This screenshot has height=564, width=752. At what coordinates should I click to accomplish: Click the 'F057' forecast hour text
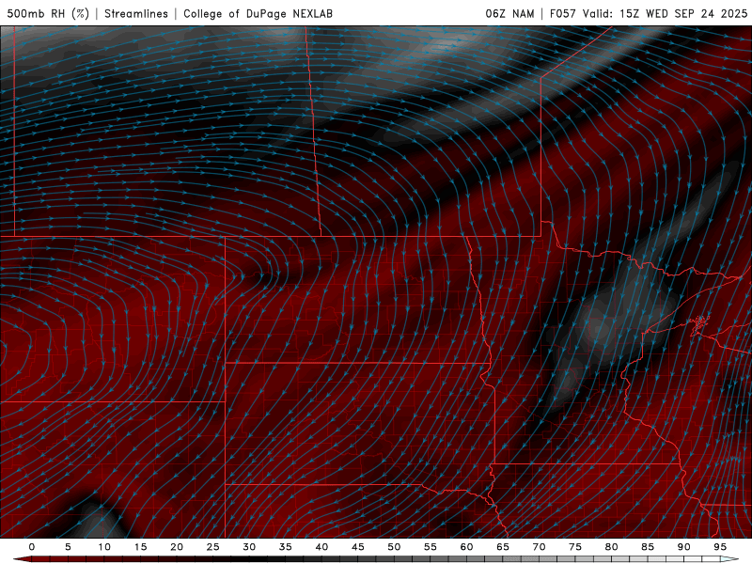562,13
